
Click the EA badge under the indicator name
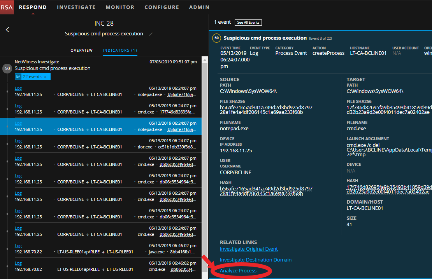[x=18, y=77]
